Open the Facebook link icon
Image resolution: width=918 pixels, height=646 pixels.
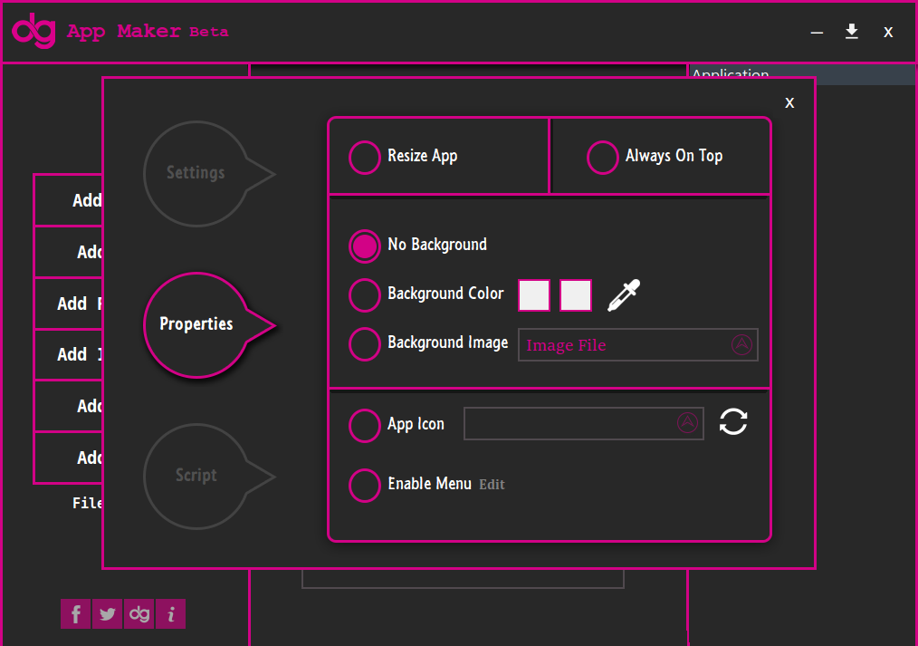click(75, 613)
